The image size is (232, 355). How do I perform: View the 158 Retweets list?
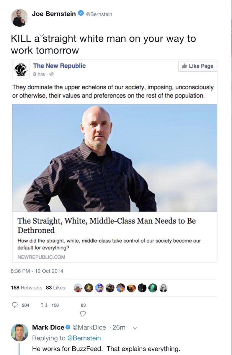(x=27, y=288)
